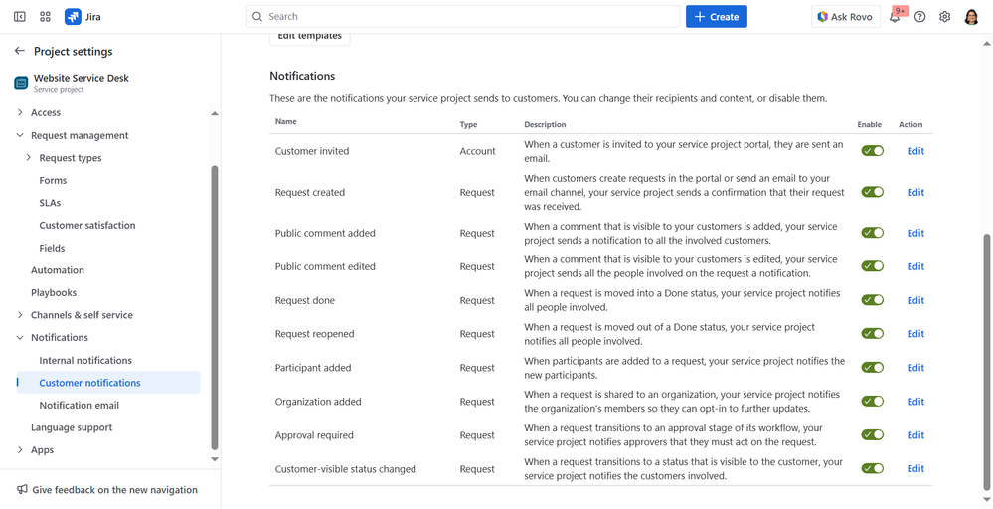Viewport: 993px width, 509px height.
Task: Open the user profile avatar
Action: 972,17
